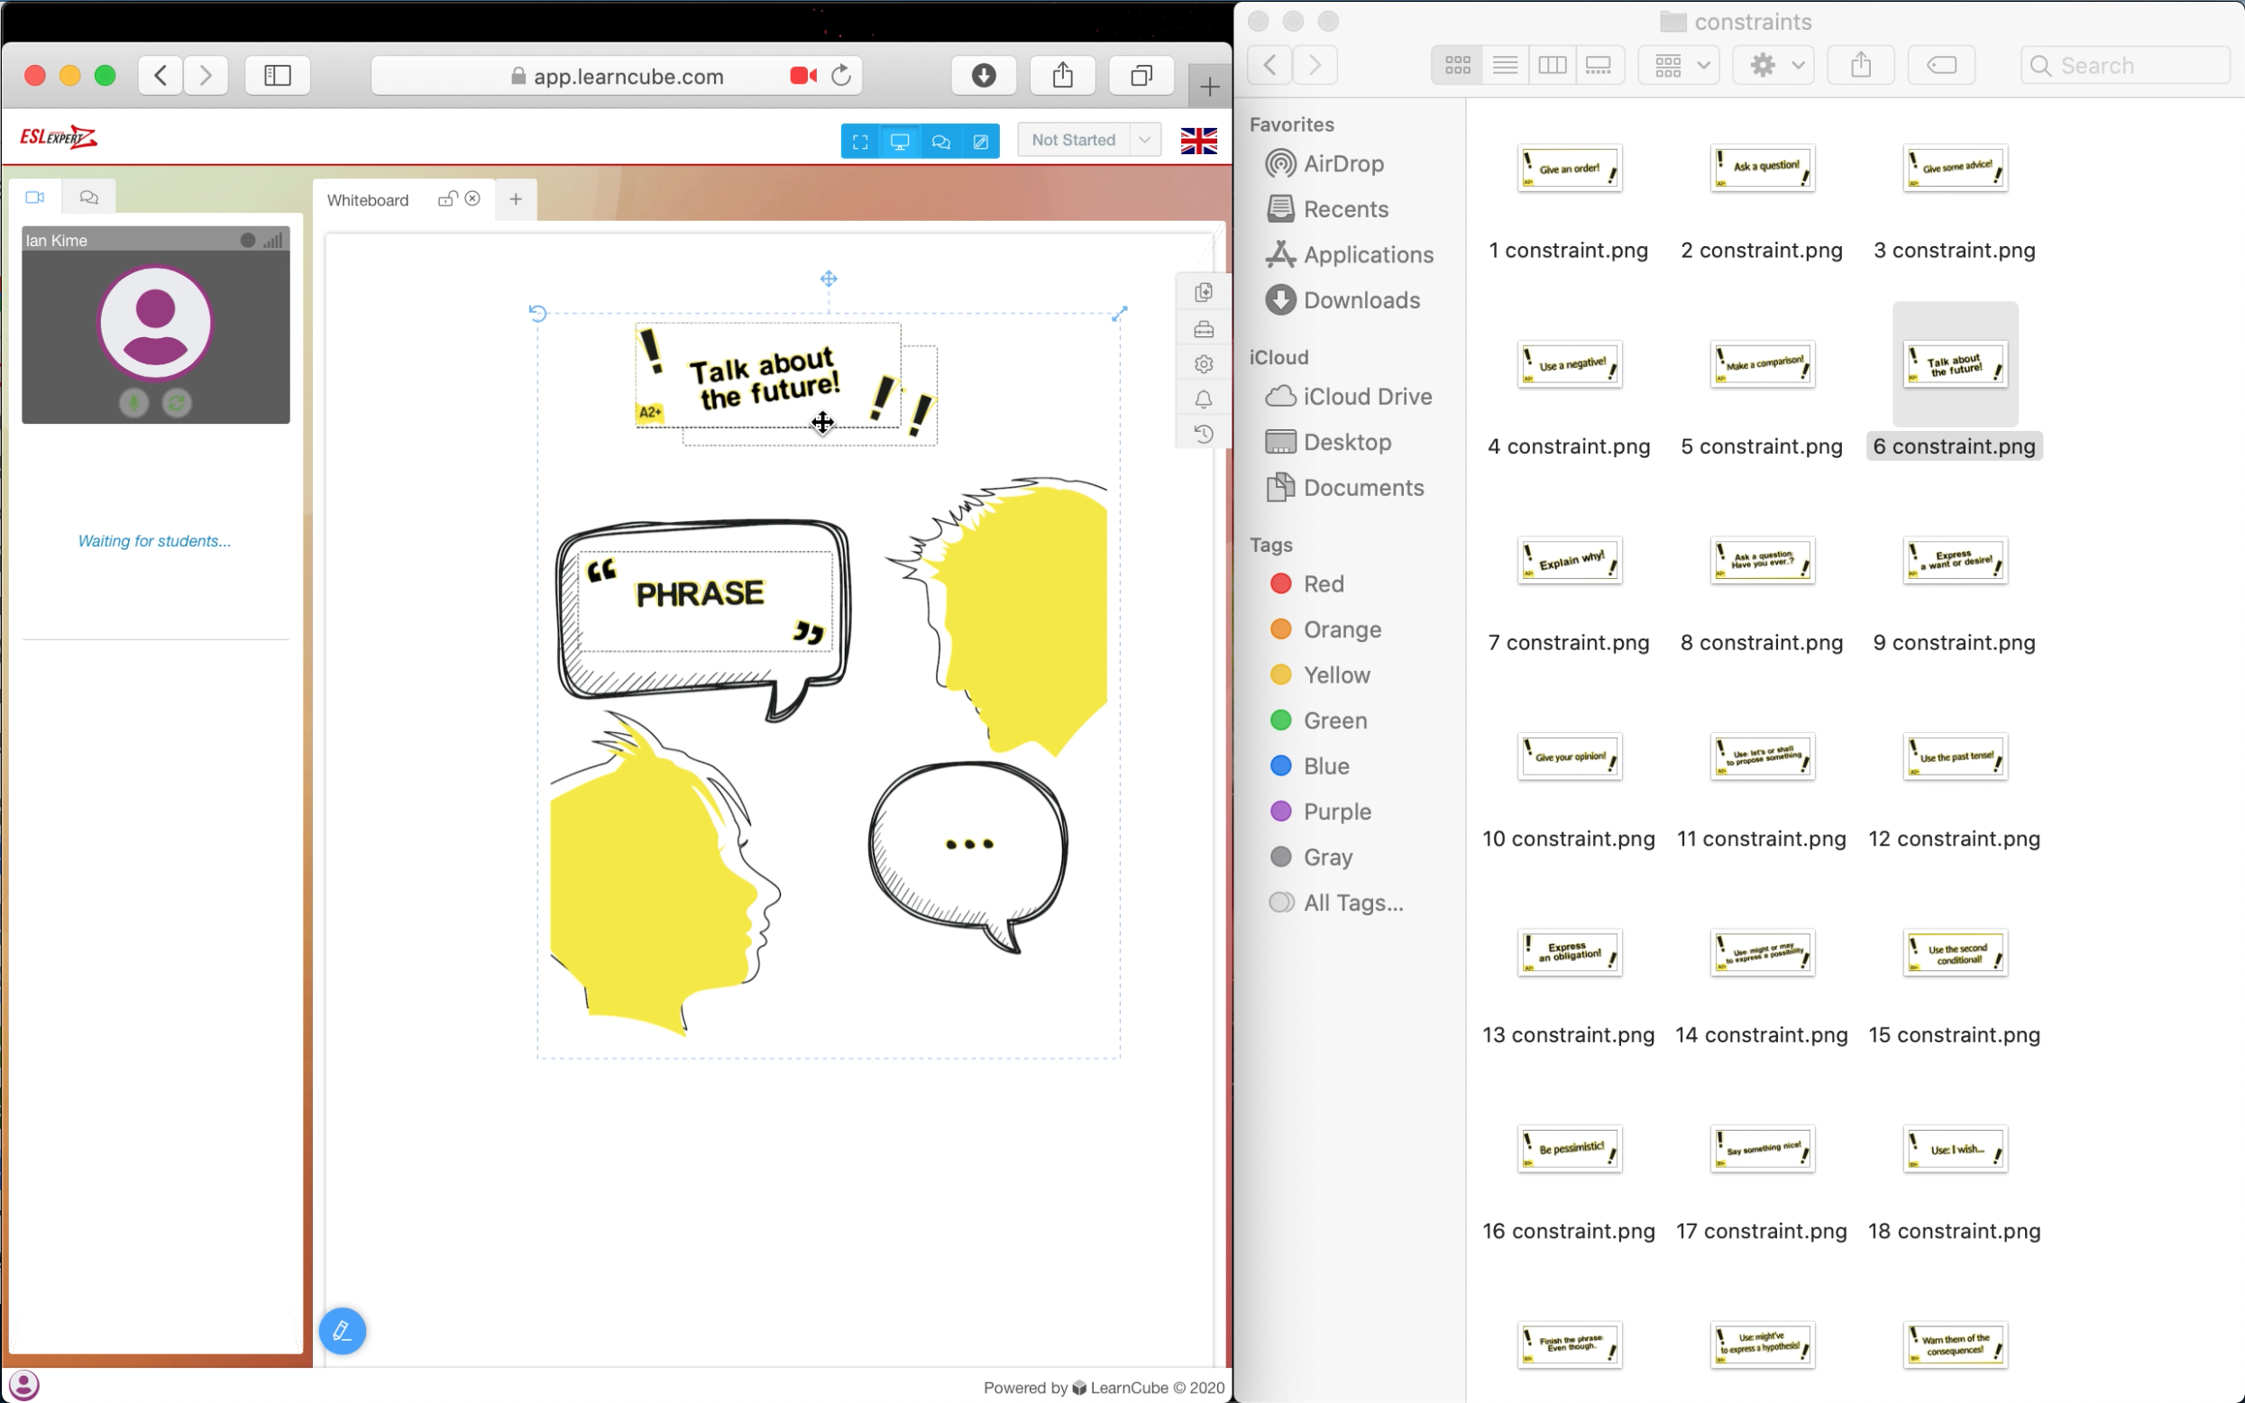This screenshot has height=1403, width=2245.
Task: Click the add content library icon
Action: (1204, 293)
